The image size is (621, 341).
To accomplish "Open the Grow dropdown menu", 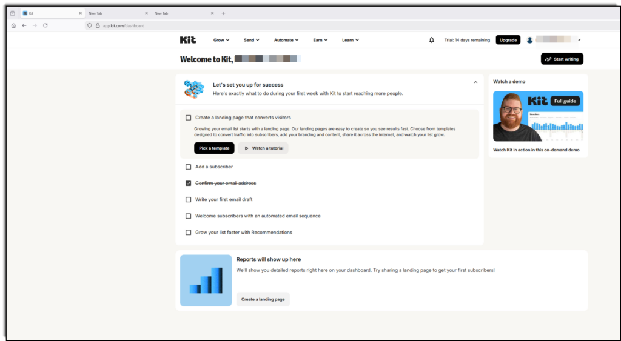I will tap(221, 40).
